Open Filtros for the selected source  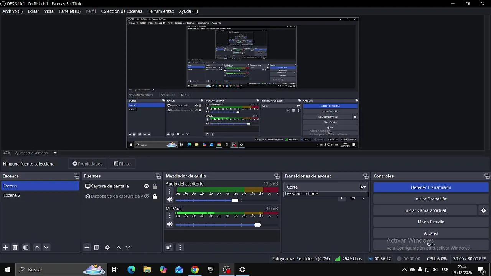tap(122, 164)
